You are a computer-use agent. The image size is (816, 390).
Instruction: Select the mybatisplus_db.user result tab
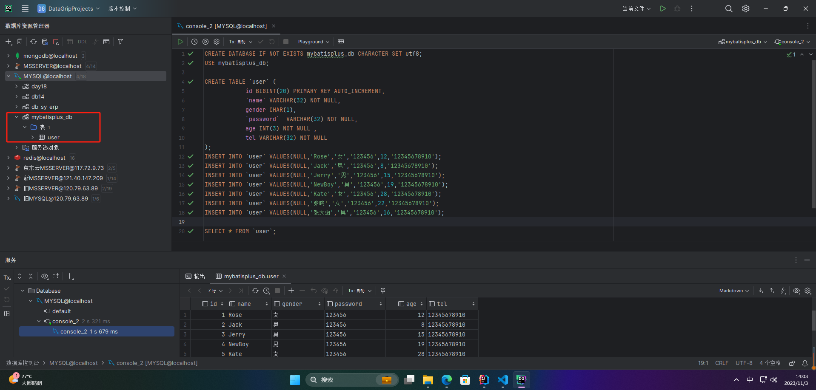(251, 276)
